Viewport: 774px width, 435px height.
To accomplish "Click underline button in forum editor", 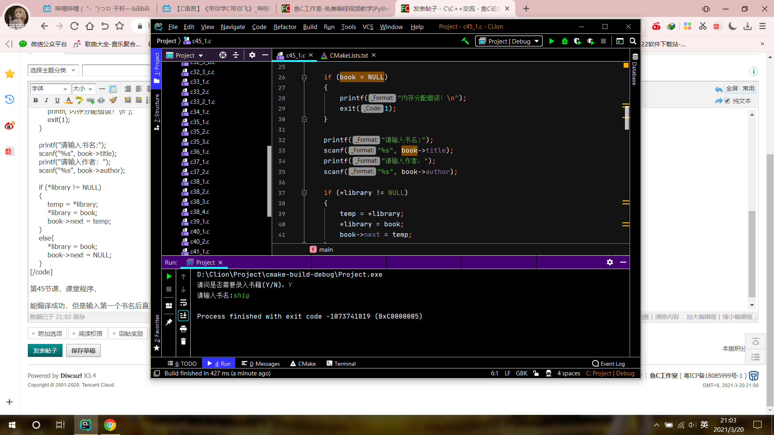I will (x=57, y=100).
